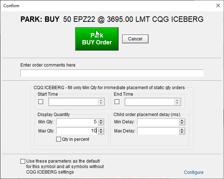Enable the End Time checkbox
Screen dimensions: 224x179
(117, 102)
